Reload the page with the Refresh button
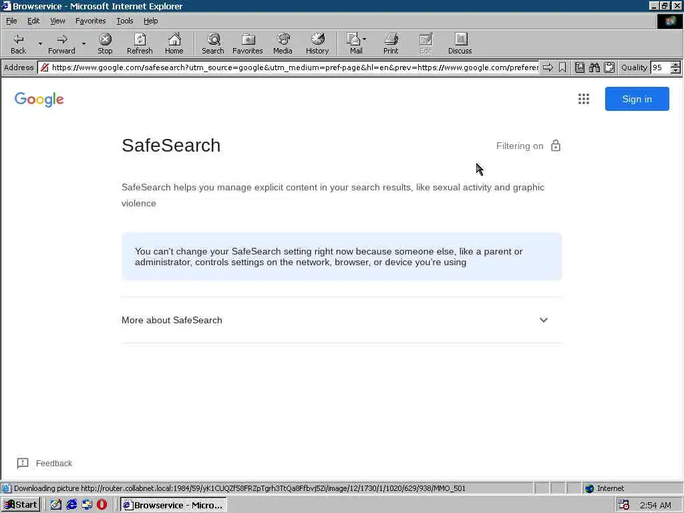Screen dimensions: 684x513 (140, 43)
